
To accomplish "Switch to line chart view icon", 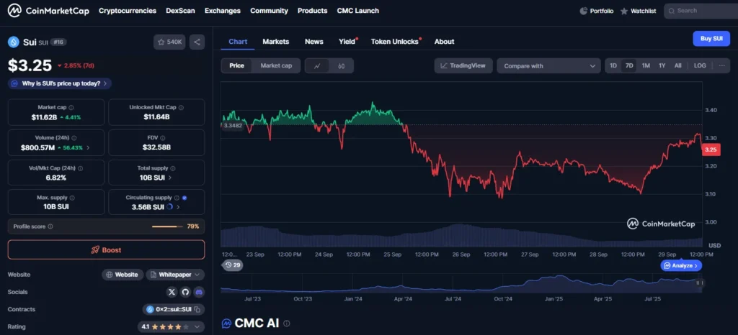I will [317, 65].
